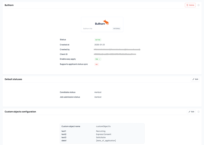Click the green ACTIVE status badge

(98, 40)
